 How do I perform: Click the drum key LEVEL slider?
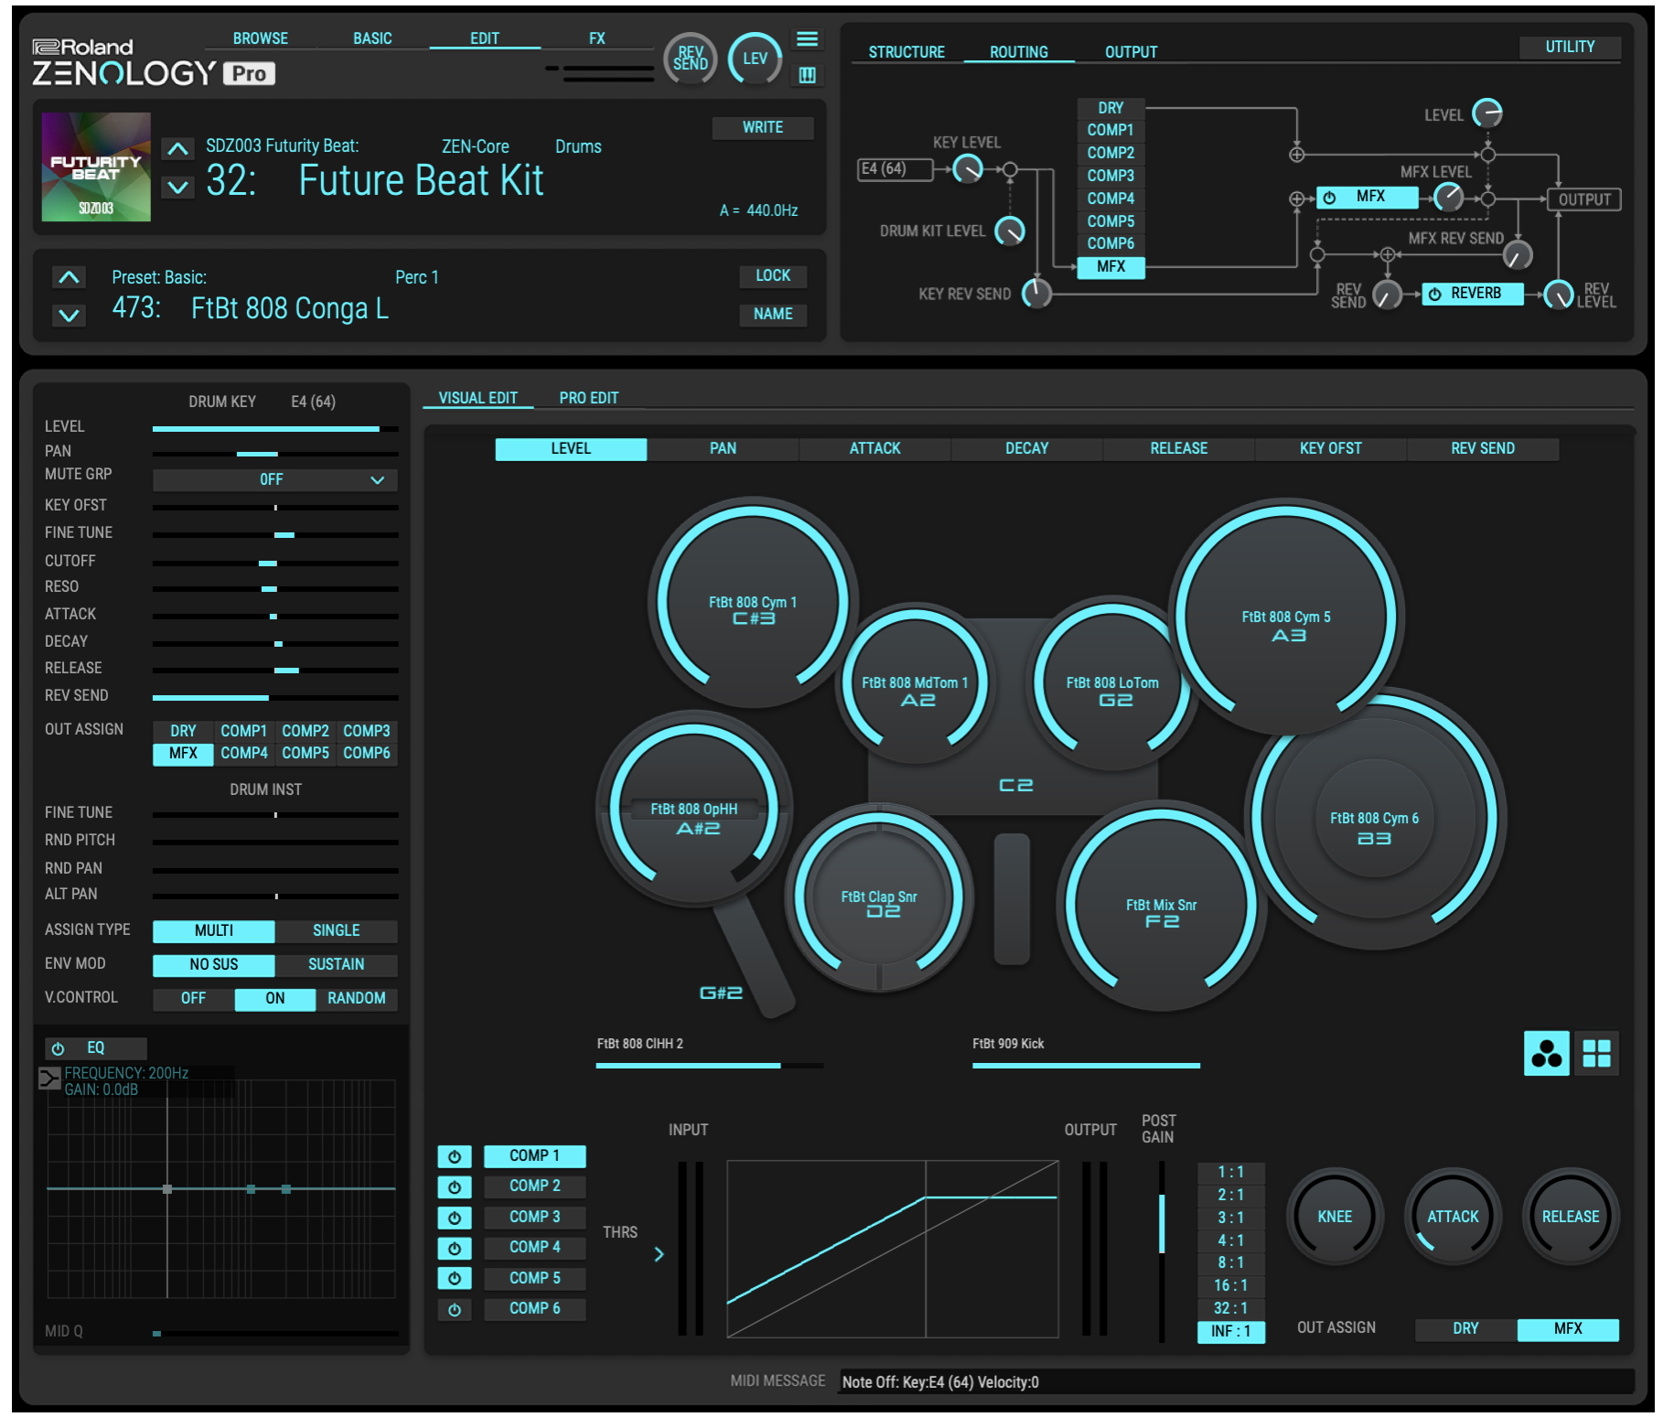[274, 428]
